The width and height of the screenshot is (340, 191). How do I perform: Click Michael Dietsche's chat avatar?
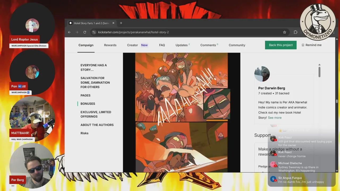pos(273,164)
